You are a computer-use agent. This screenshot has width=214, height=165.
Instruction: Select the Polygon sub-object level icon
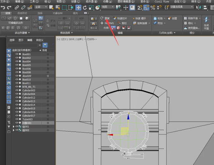[21, 18]
